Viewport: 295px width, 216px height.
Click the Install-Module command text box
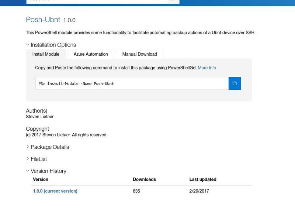(132, 83)
